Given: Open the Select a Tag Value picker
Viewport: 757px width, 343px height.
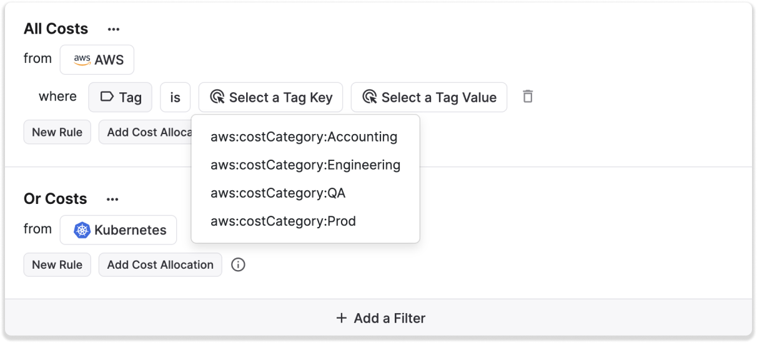Looking at the screenshot, I should [x=428, y=97].
